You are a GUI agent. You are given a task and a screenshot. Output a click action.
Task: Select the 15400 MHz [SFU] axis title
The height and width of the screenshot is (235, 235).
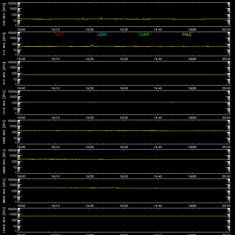tap(4, 220)
